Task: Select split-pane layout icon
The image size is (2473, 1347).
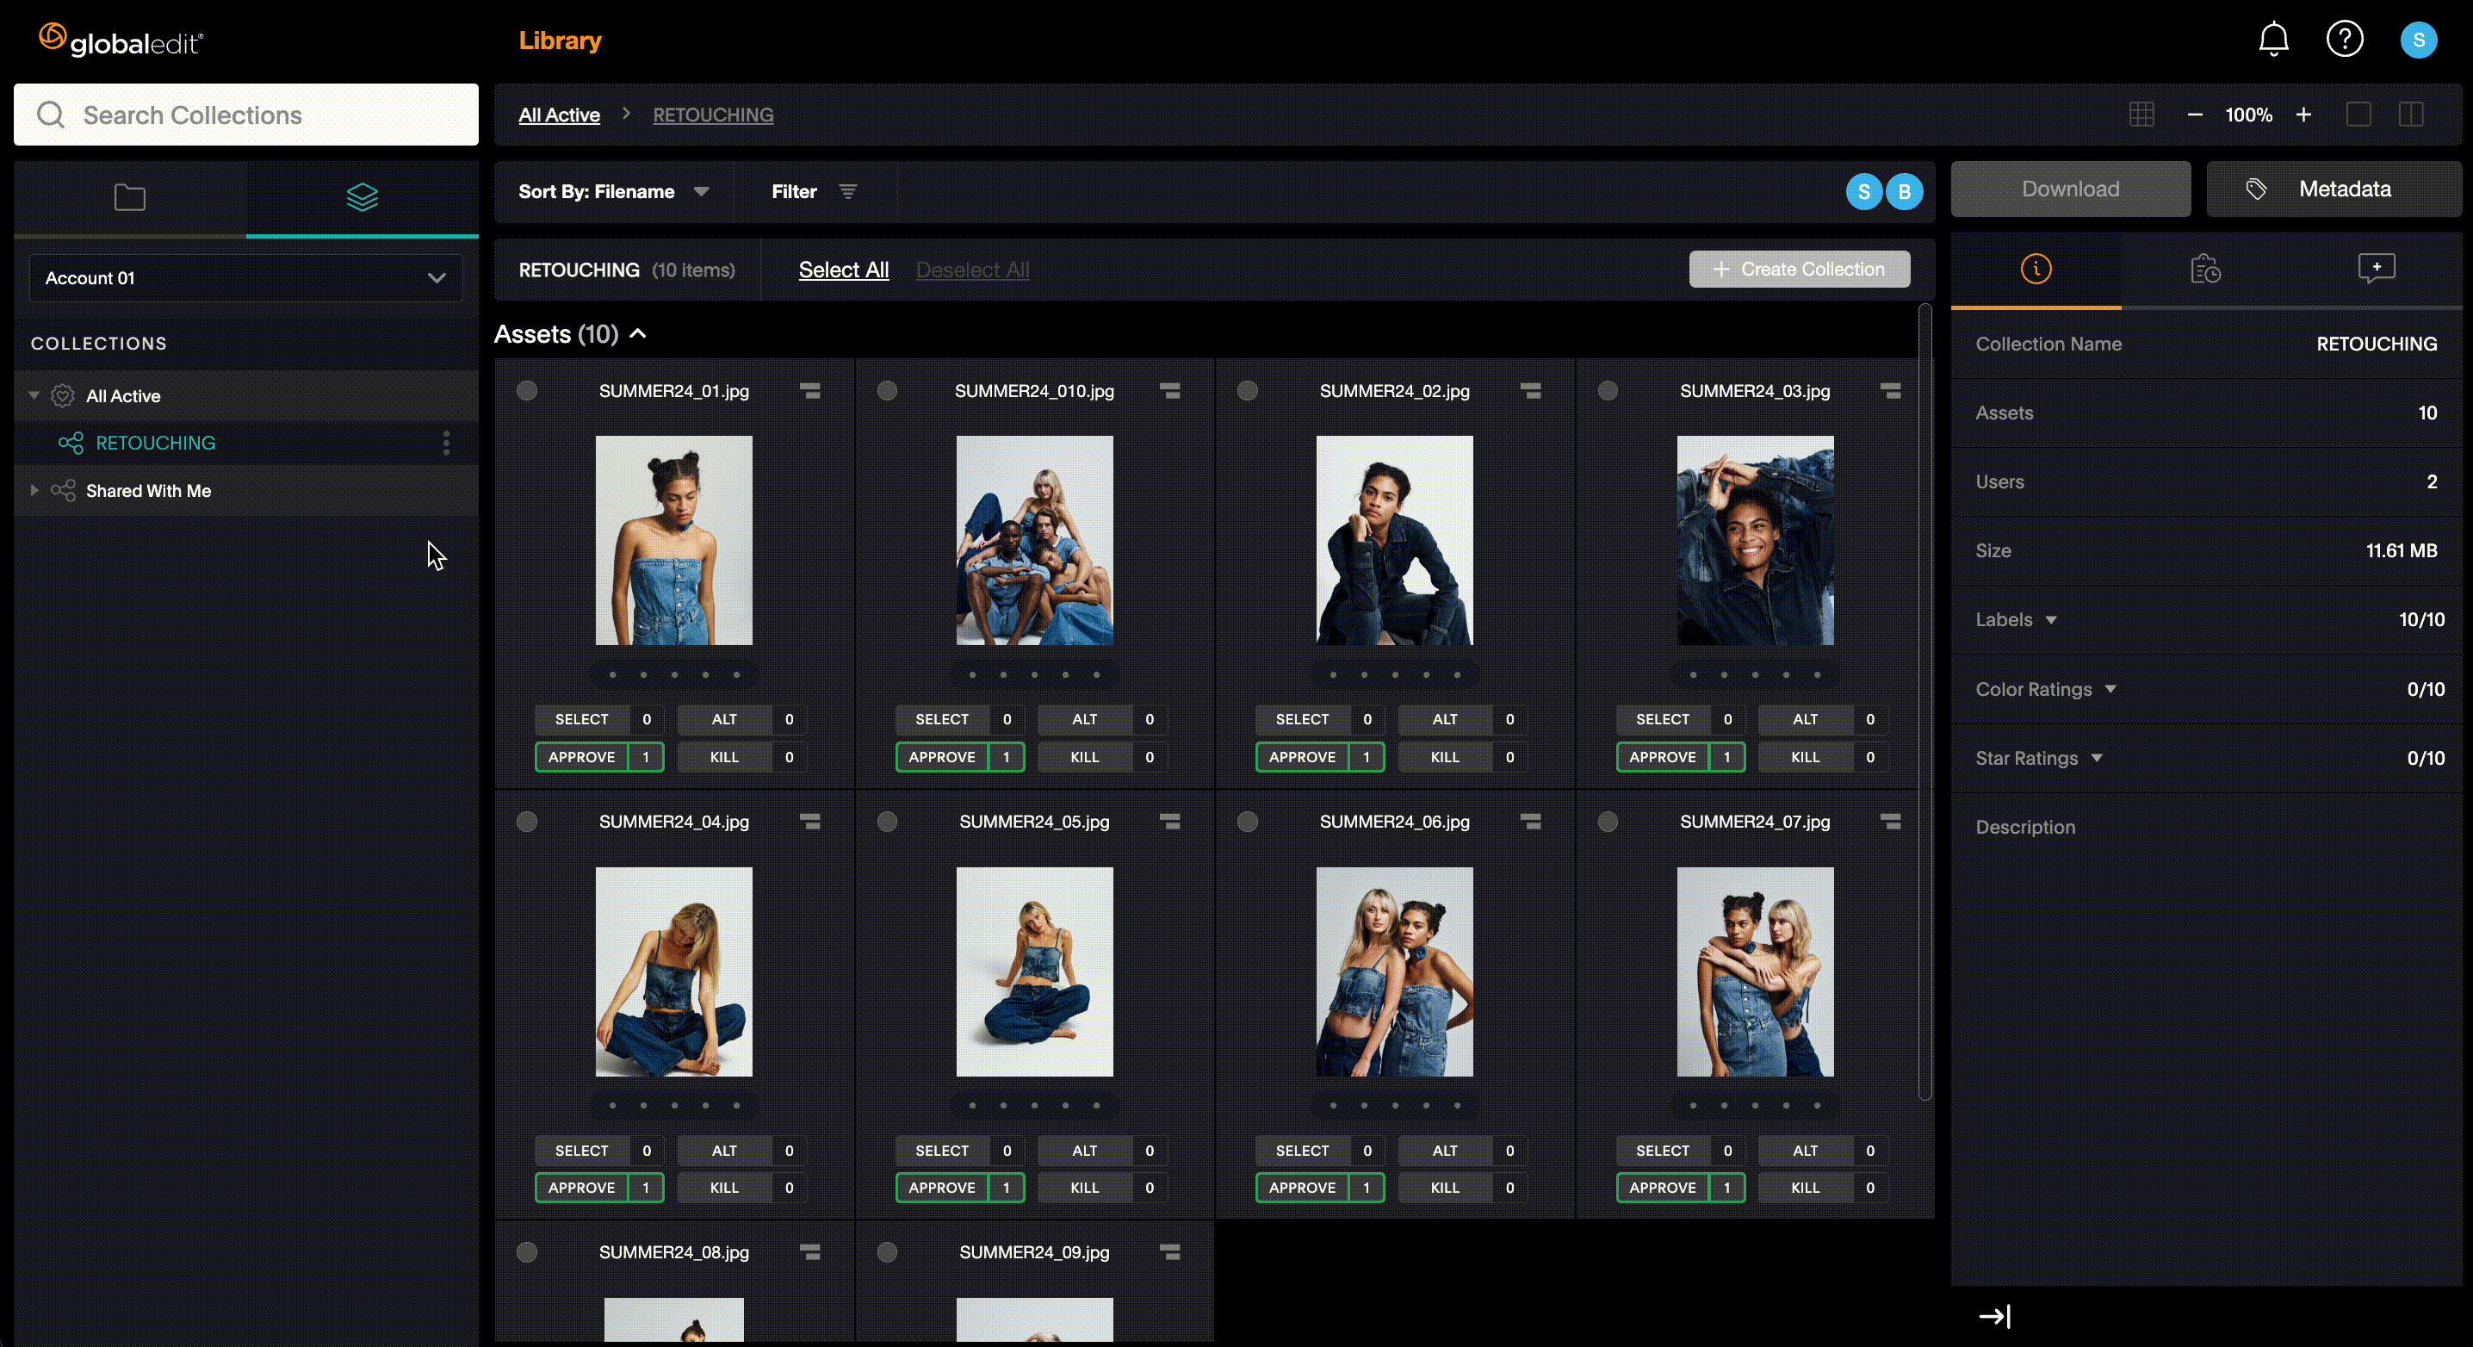Action: (x=2411, y=115)
